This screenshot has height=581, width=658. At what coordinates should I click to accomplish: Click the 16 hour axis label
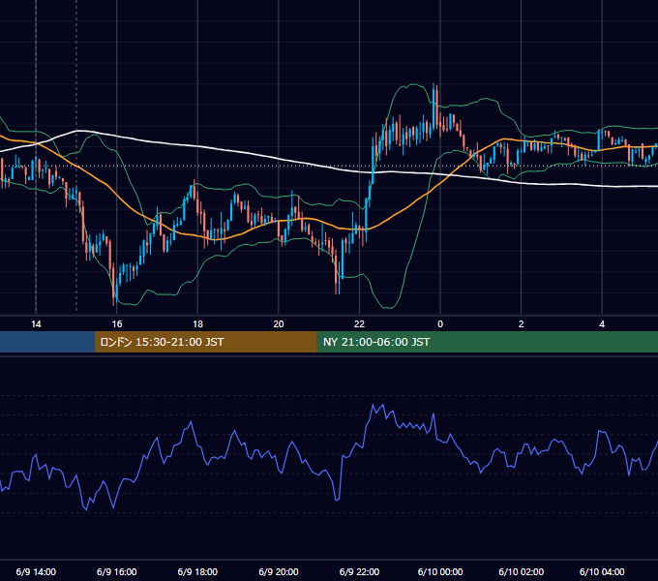pyautogui.click(x=117, y=324)
